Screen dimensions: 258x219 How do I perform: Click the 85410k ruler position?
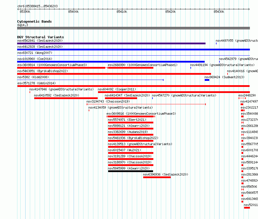click(x=122, y=12)
